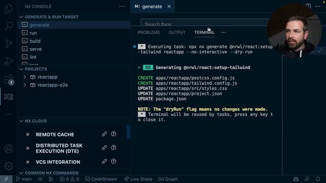Screen dimensions: 326x183
Task: Click apps/reactapp/project.json in terminal output
Action: pos(189,94)
